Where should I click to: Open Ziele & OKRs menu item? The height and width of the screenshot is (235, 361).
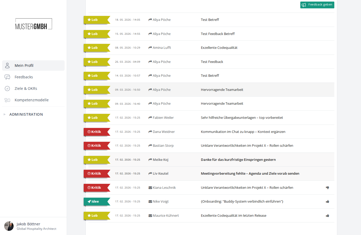click(x=33, y=89)
